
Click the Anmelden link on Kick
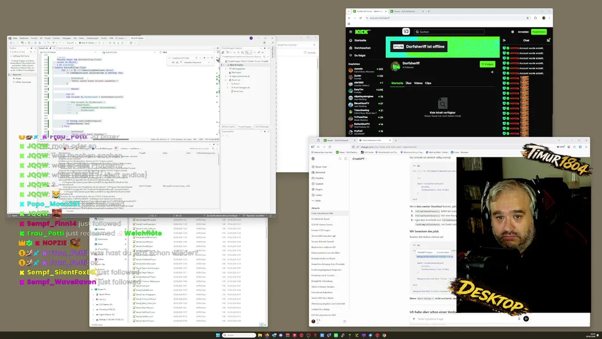[x=523, y=32]
